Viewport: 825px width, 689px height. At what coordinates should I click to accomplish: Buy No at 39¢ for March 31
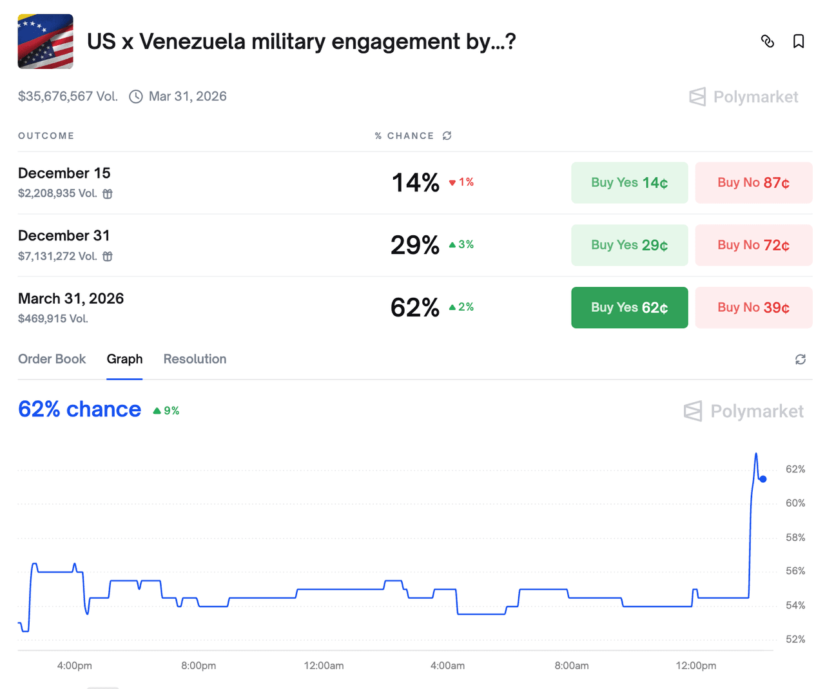753,307
